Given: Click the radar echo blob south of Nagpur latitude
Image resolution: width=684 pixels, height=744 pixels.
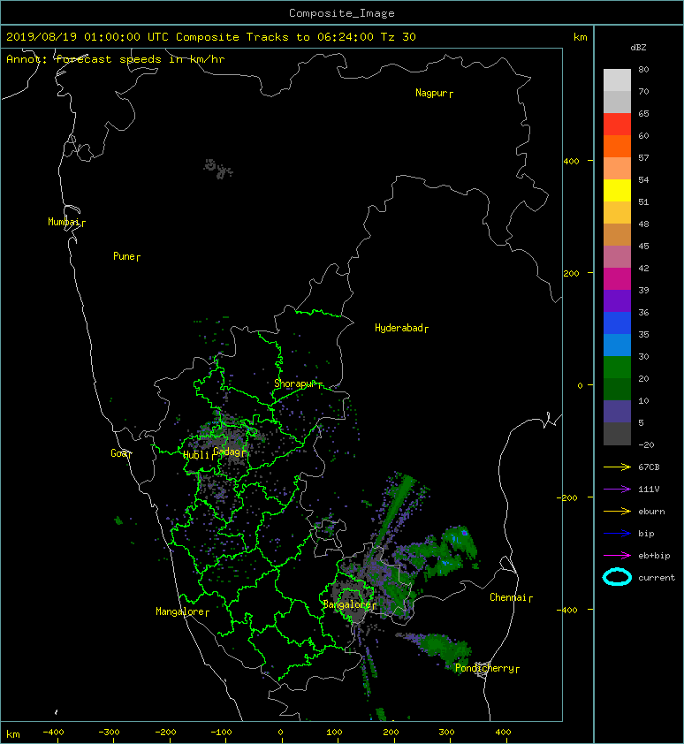Looking at the screenshot, I should point(218,169).
